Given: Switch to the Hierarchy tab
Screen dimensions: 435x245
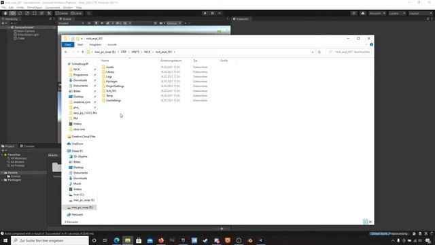Looking at the screenshot, I should 10,19.
